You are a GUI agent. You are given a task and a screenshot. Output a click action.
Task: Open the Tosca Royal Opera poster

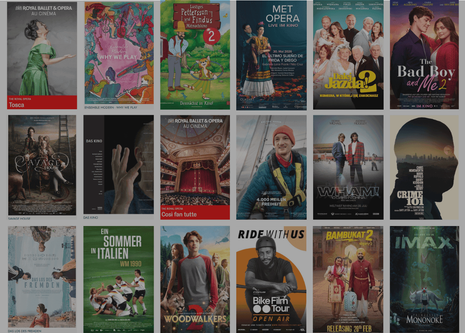pyautogui.click(x=43, y=55)
